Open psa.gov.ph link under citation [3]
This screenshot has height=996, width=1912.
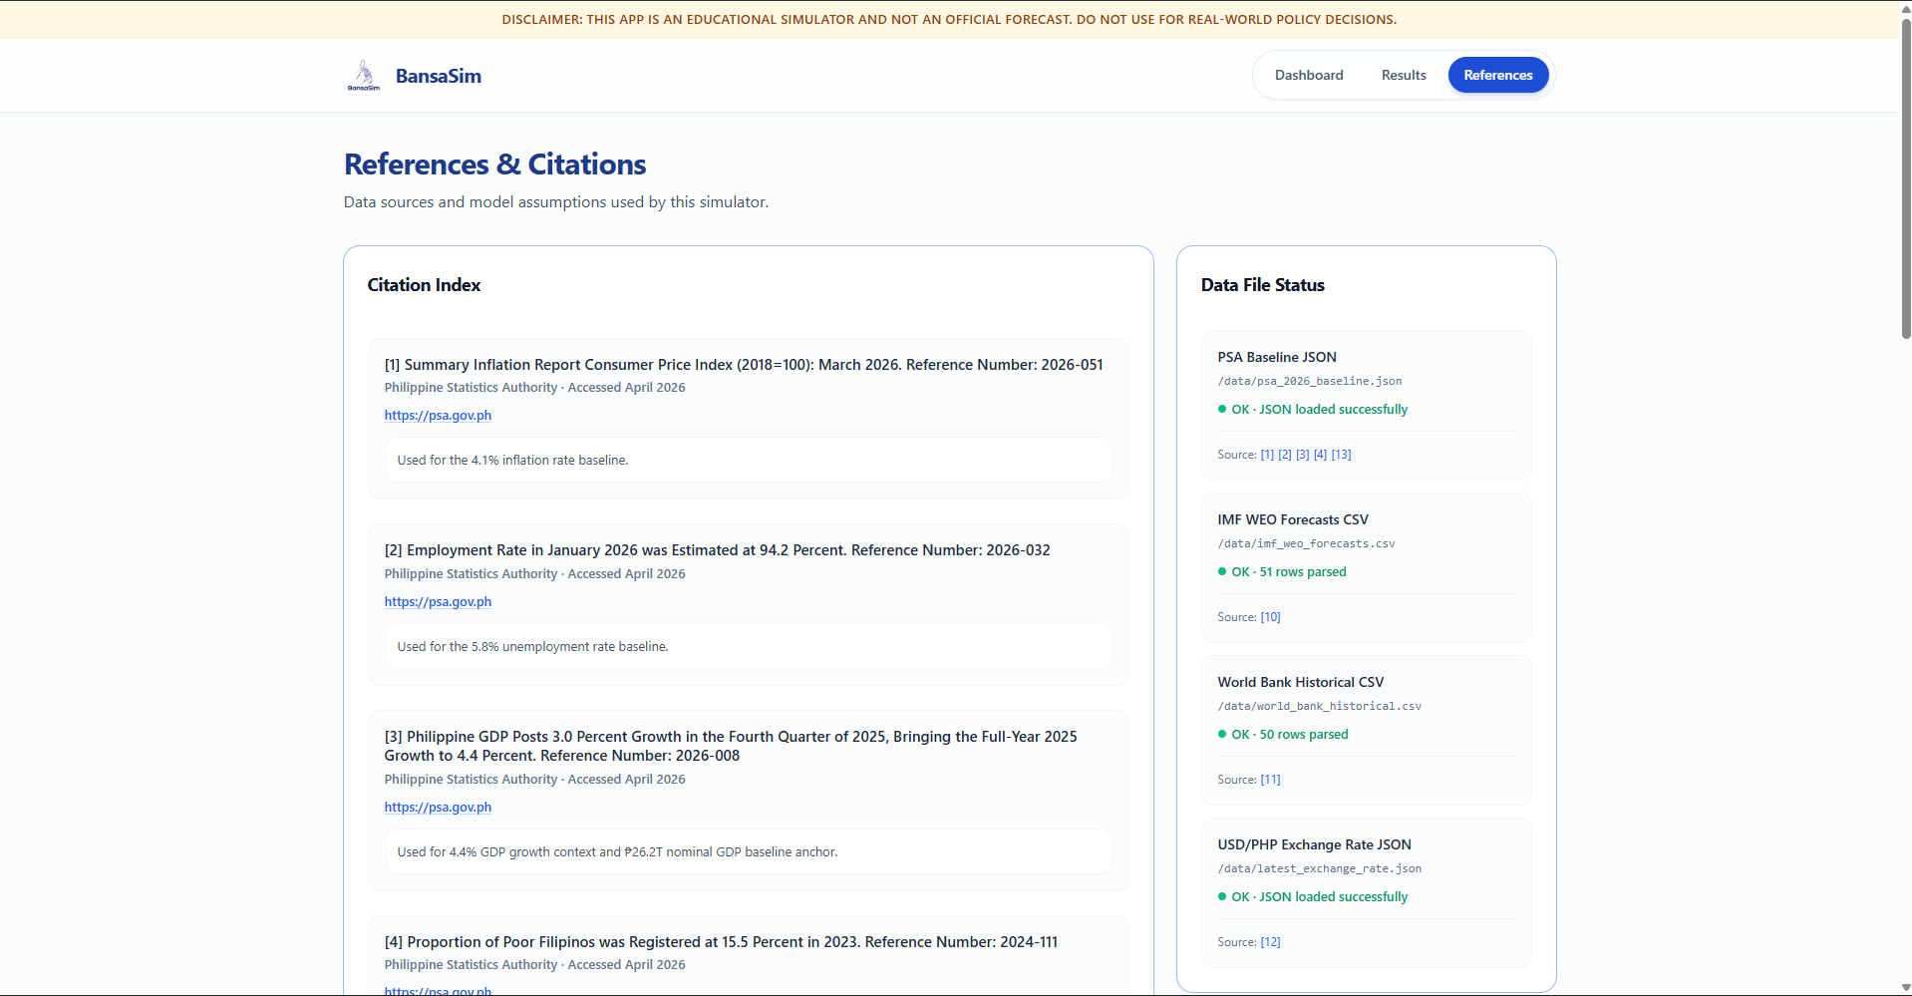438,807
